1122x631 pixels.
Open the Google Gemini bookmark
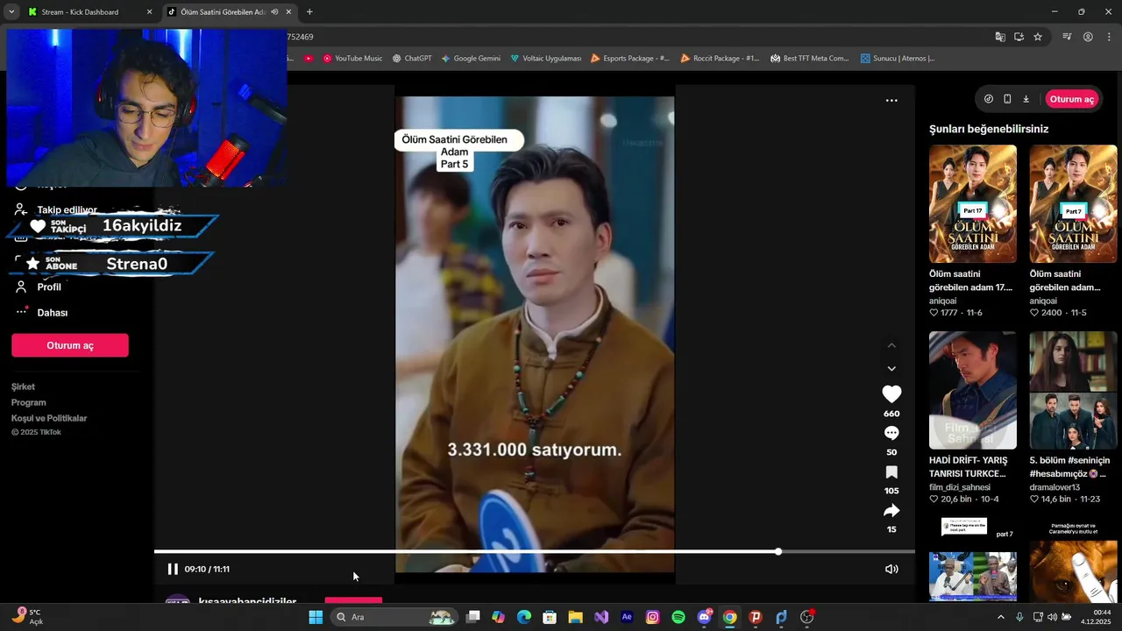point(471,59)
